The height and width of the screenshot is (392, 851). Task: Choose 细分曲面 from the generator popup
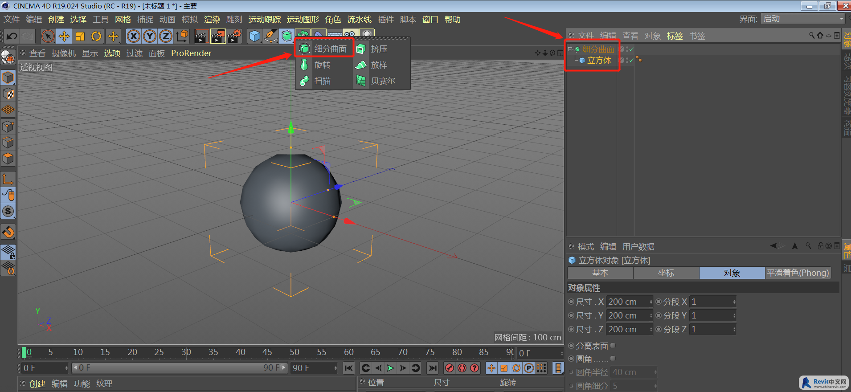click(x=324, y=49)
